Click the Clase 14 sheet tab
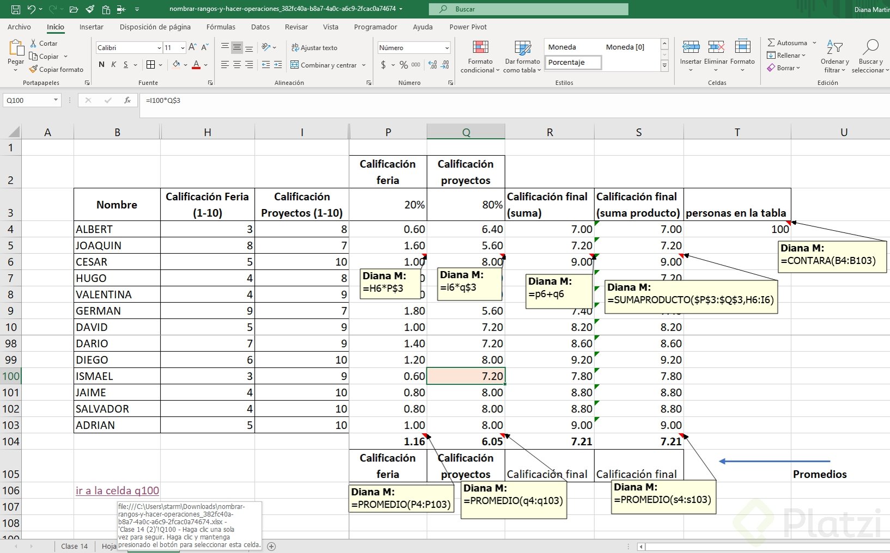890x553 pixels. [74, 546]
